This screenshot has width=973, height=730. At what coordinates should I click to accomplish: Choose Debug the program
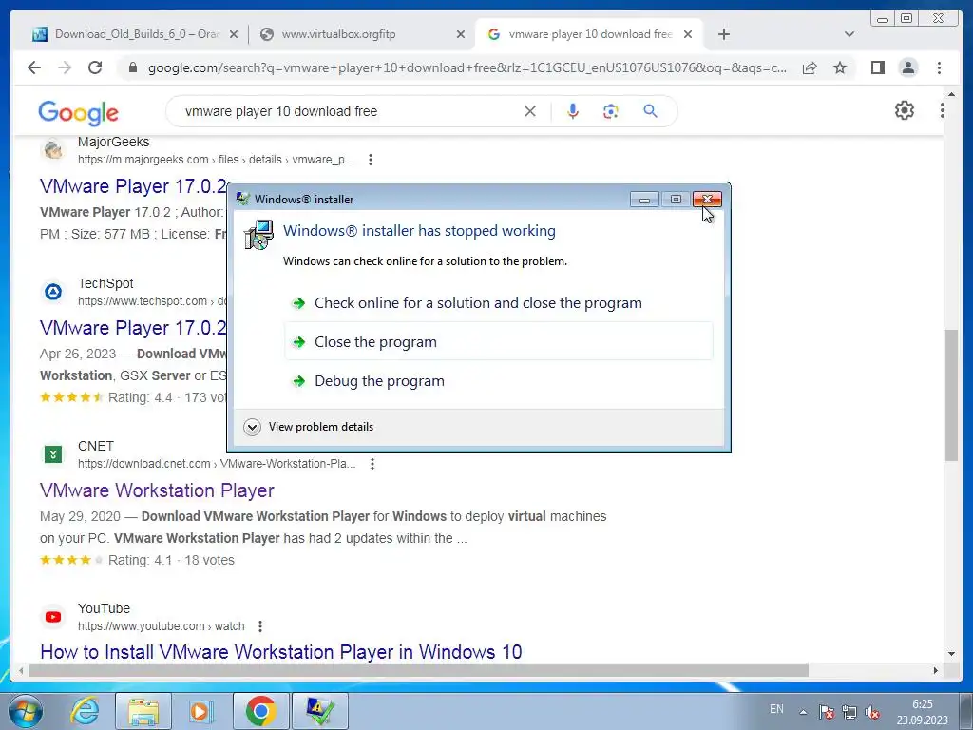tap(499, 380)
